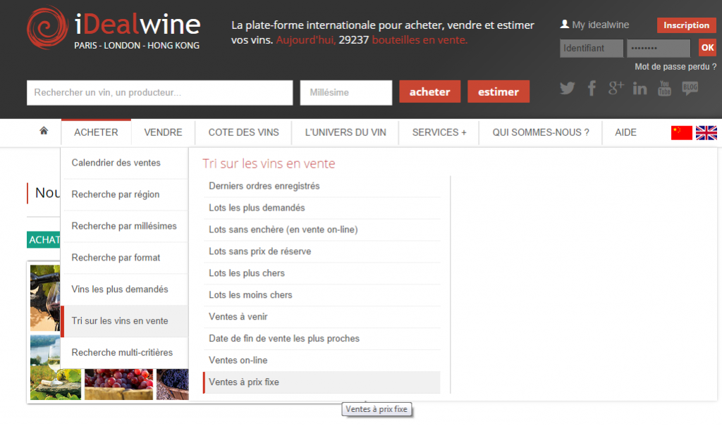Screen dimensions: 722x426
Task: Open the SERVICES + menu
Action: coord(439,132)
